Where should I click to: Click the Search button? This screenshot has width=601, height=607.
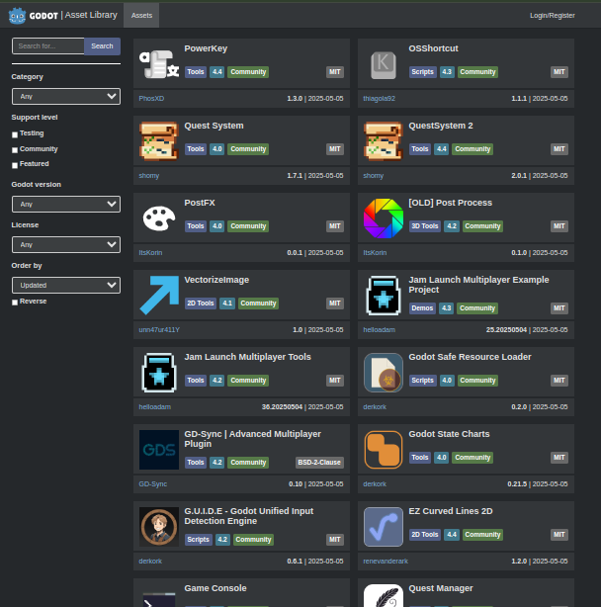[x=102, y=46]
